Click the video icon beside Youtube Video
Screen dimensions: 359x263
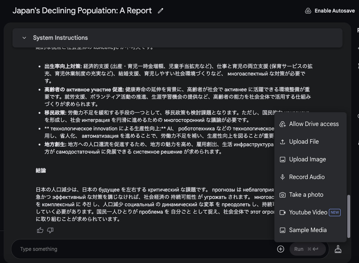click(x=283, y=212)
